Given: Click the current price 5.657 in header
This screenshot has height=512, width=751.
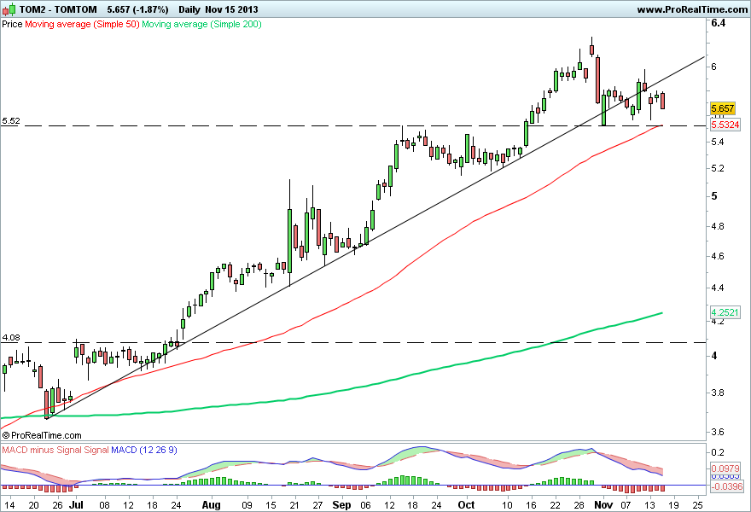Looking at the screenshot, I should pos(119,9).
